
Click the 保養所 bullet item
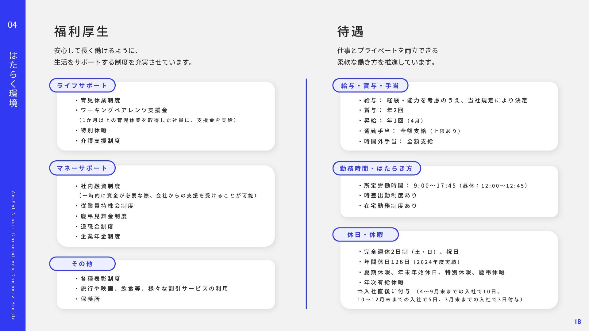[90, 299]
